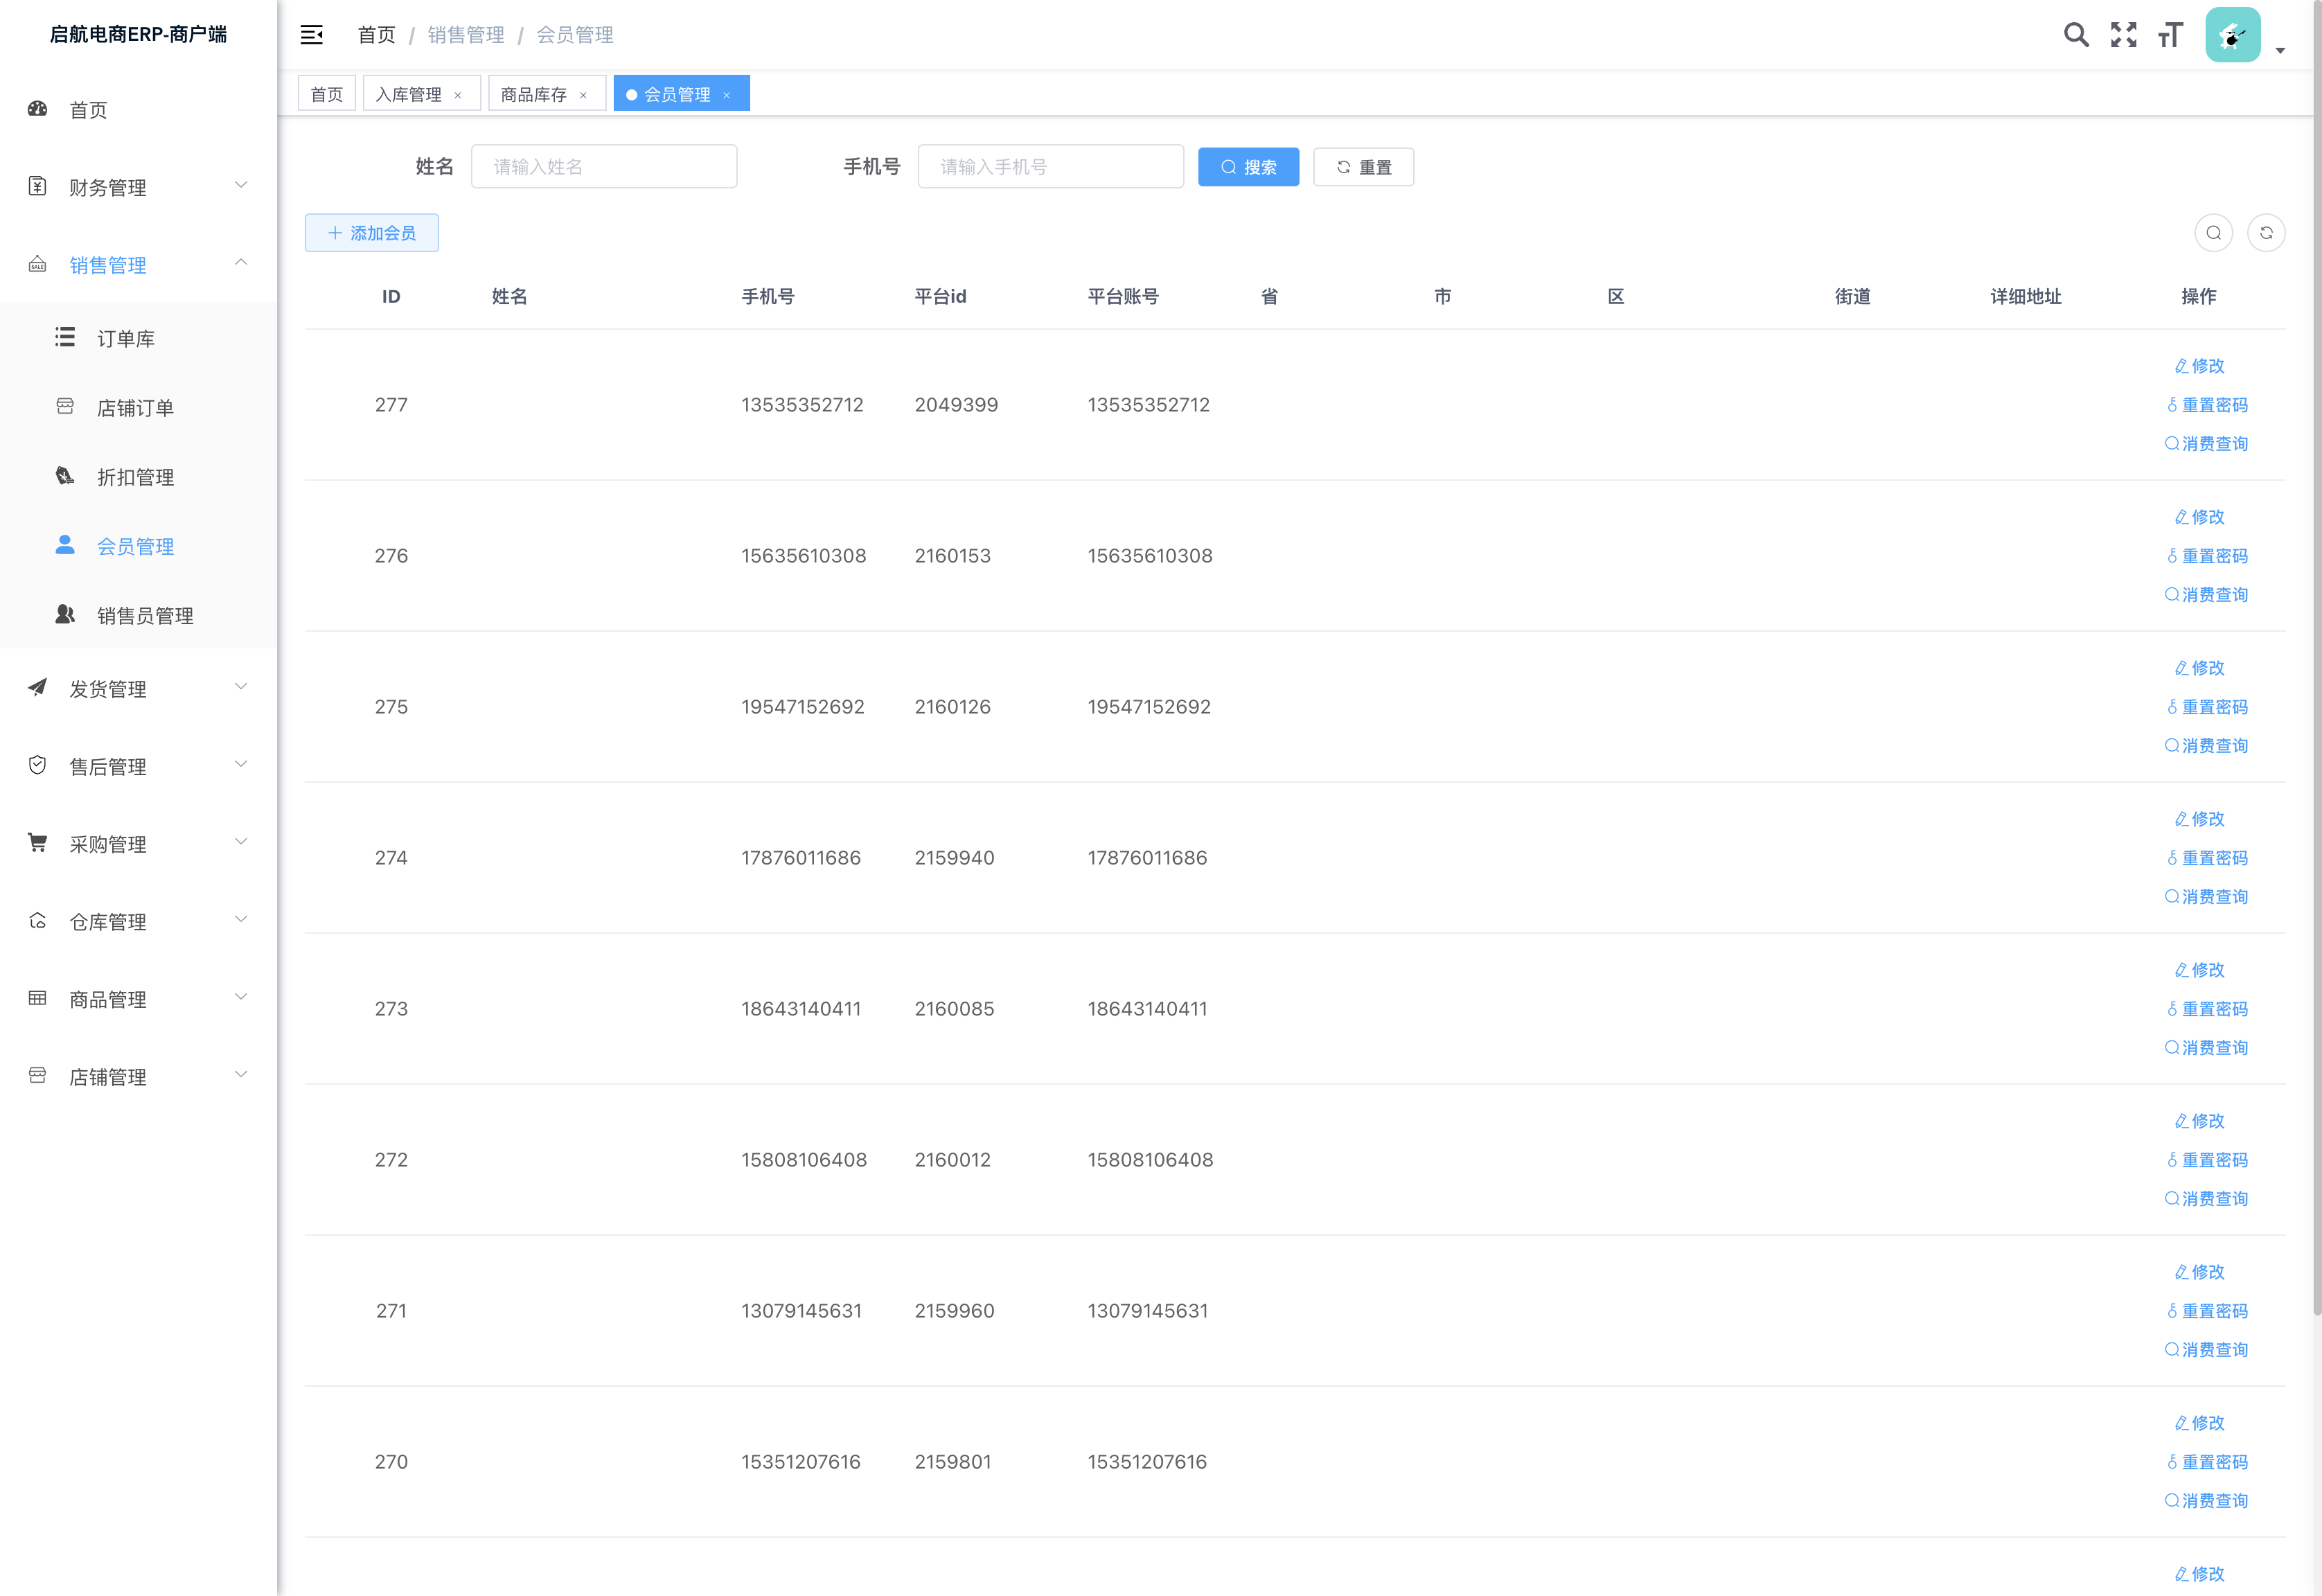This screenshot has width=2322, height=1596.
Task: Collapse the 销售管理 sidebar menu
Action: (138, 265)
